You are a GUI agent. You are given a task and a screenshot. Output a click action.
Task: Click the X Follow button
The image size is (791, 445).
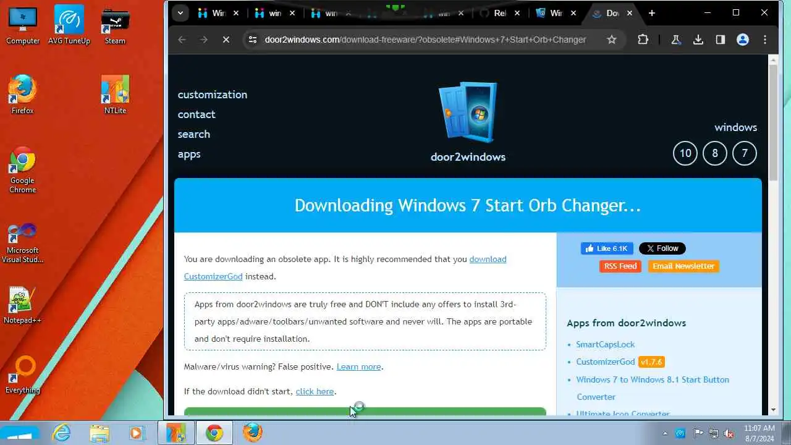[662, 248]
